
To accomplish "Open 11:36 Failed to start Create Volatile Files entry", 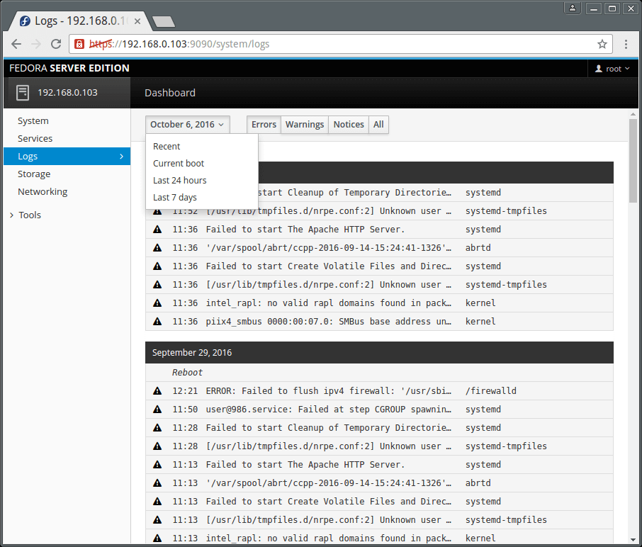I will point(379,266).
